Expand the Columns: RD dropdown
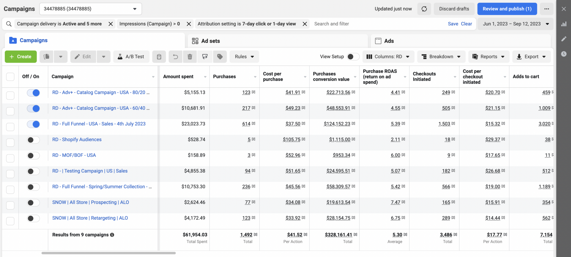The height and width of the screenshot is (257, 571). tap(388, 57)
